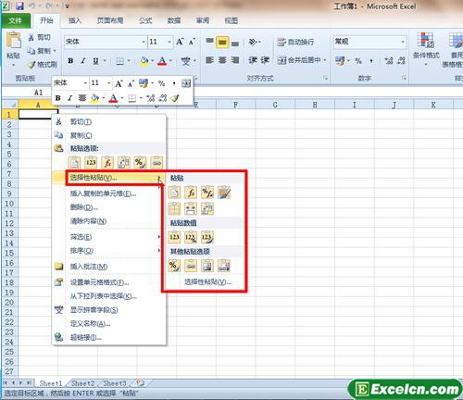463x400 pixels.
Task: Open the ribbon font size dropdown
Action: click(169, 42)
